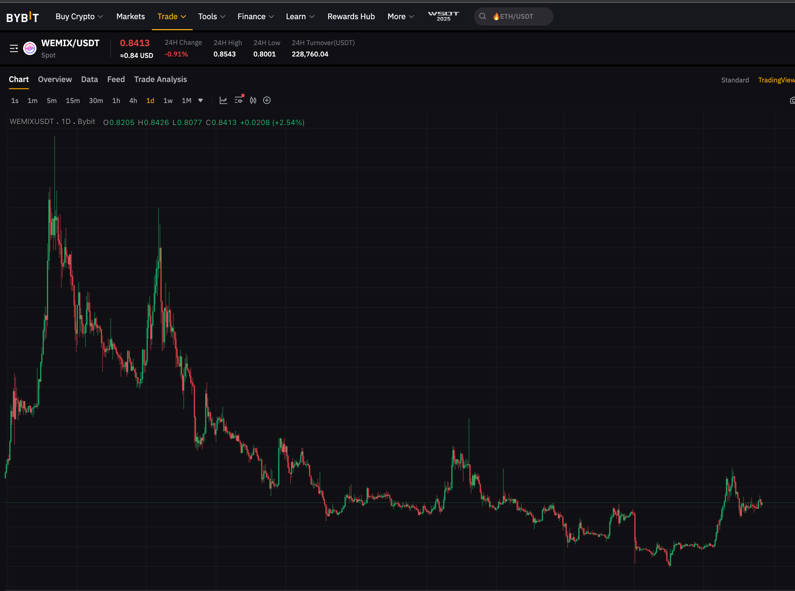Expand the Buy Crypto menu

(x=79, y=16)
